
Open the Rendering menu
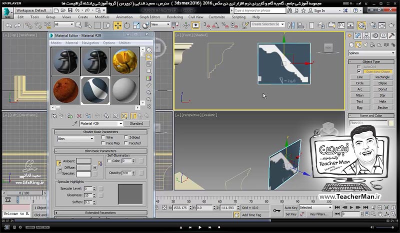tap(175, 17)
